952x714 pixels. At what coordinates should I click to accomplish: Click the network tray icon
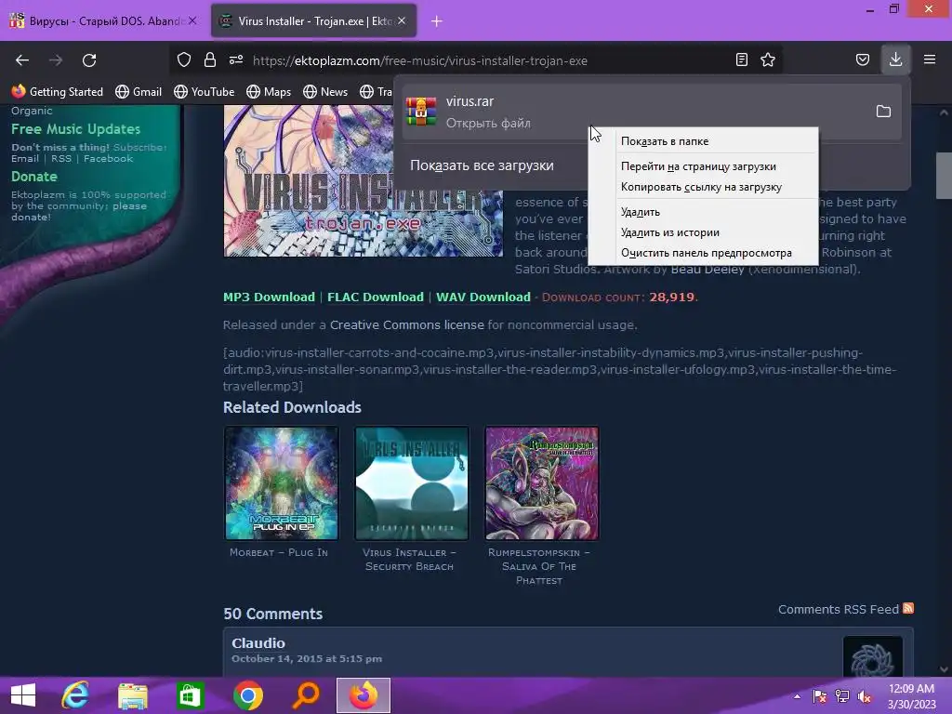click(x=842, y=695)
